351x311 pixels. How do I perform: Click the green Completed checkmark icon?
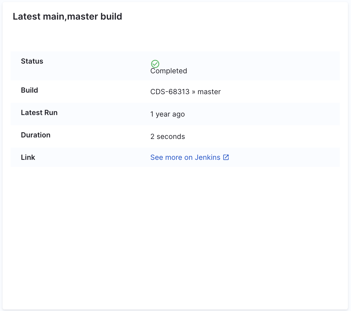click(155, 64)
